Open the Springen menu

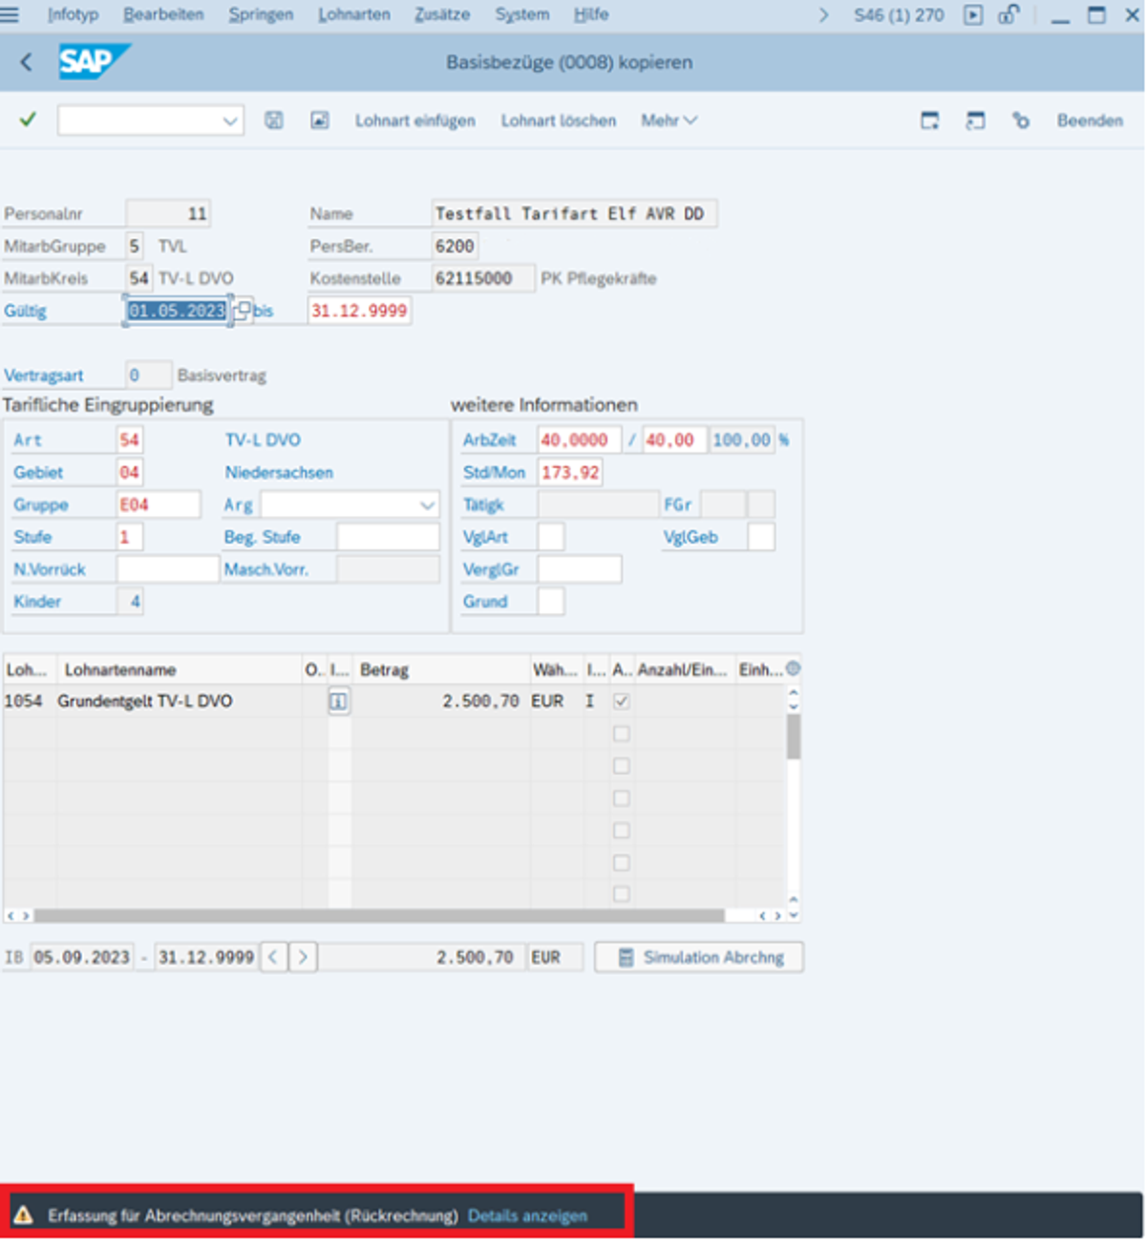click(x=261, y=14)
